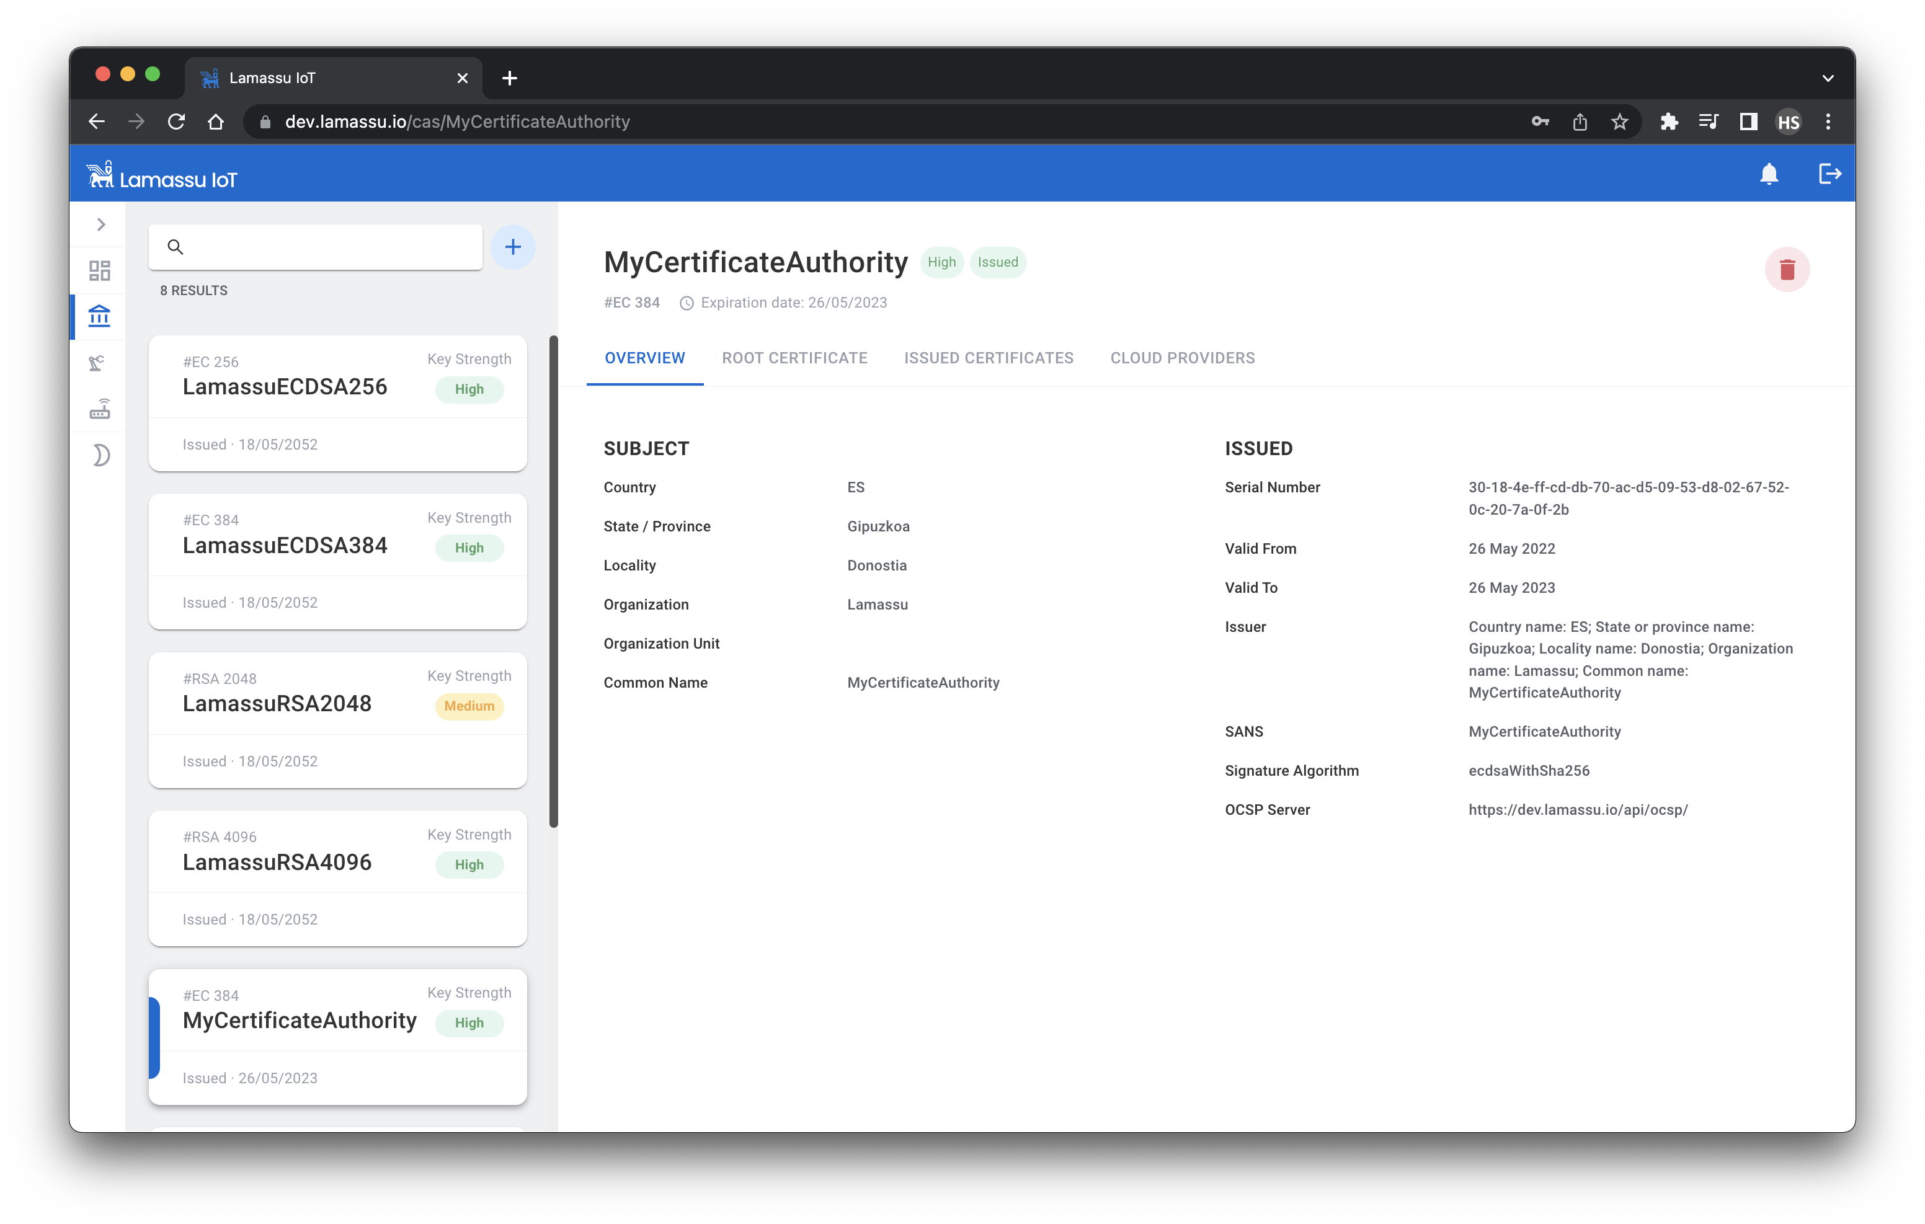Select the LamassuECDSA384 CA card
Viewport: 1925px width, 1224px height.
point(337,561)
